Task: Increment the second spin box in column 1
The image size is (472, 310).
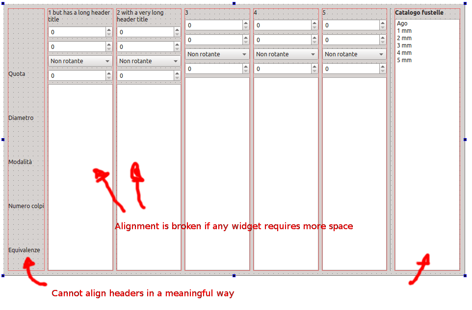Action: [109, 44]
